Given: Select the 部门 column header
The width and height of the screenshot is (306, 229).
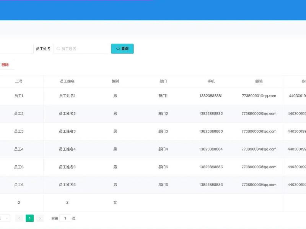Looking at the screenshot, I should pyautogui.click(x=163, y=81).
